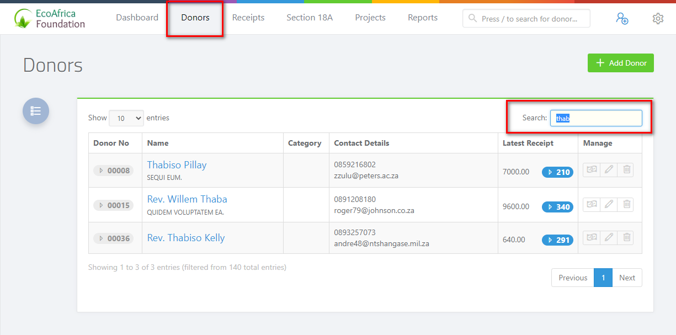Click the Add Donor button
This screenshot has height=335, width=676.
coord(620,63)
